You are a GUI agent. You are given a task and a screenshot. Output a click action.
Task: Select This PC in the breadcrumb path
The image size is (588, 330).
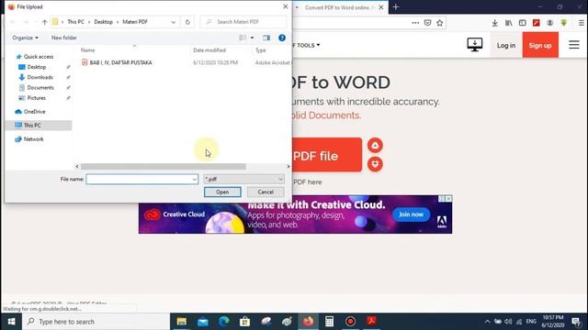pyautogui.click(x=75, y=22)
